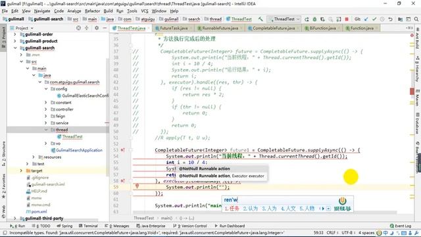Hide the Project panel with minus icon
This screenshot has width=421, height=237.
[105, 28]
